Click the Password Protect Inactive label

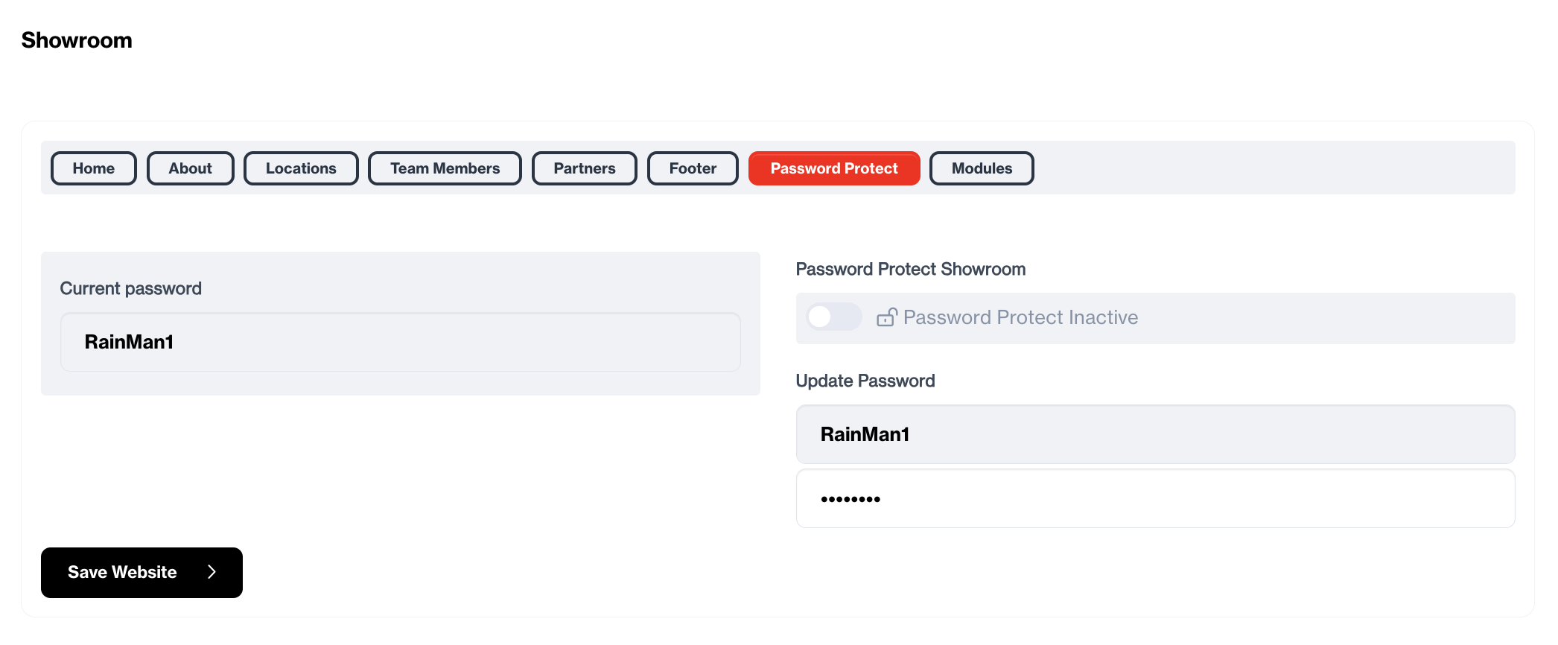1020,317
